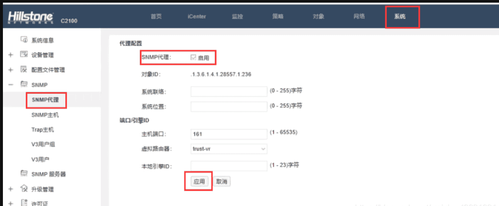Viewport: 499px width, 206px height.
Task: Click the (1 - 23)字符 hint
Action: [x=285, y=165]
